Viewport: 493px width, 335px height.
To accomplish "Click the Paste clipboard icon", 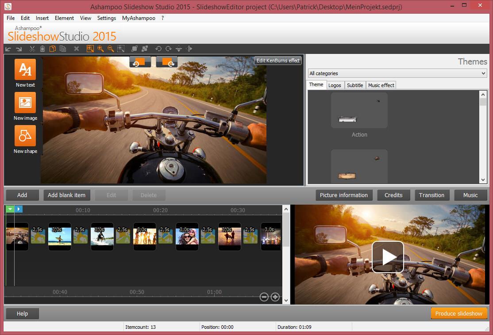I will [42, 49].
